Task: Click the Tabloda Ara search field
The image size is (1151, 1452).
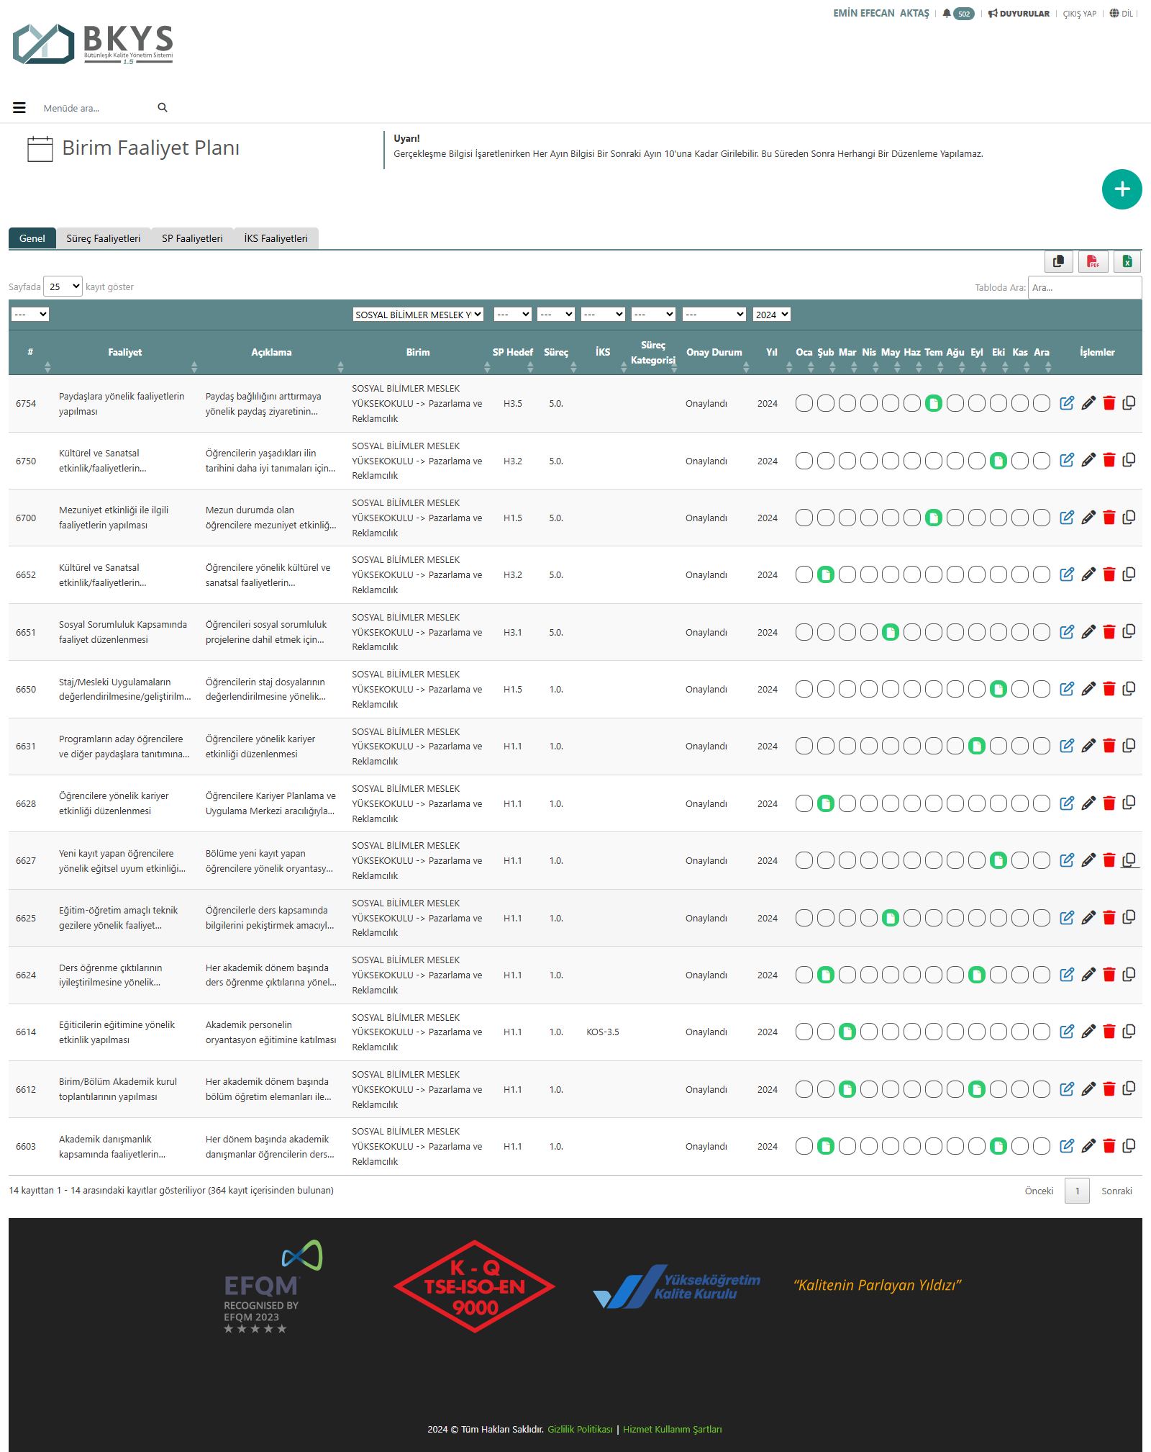Action: pos(1084,287)
